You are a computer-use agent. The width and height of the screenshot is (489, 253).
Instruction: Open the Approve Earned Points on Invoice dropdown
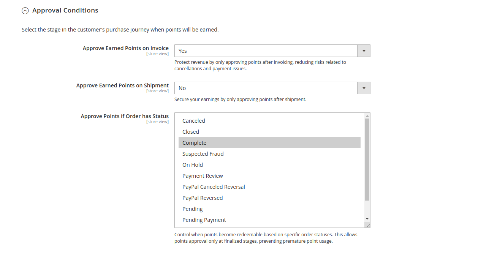266,51
